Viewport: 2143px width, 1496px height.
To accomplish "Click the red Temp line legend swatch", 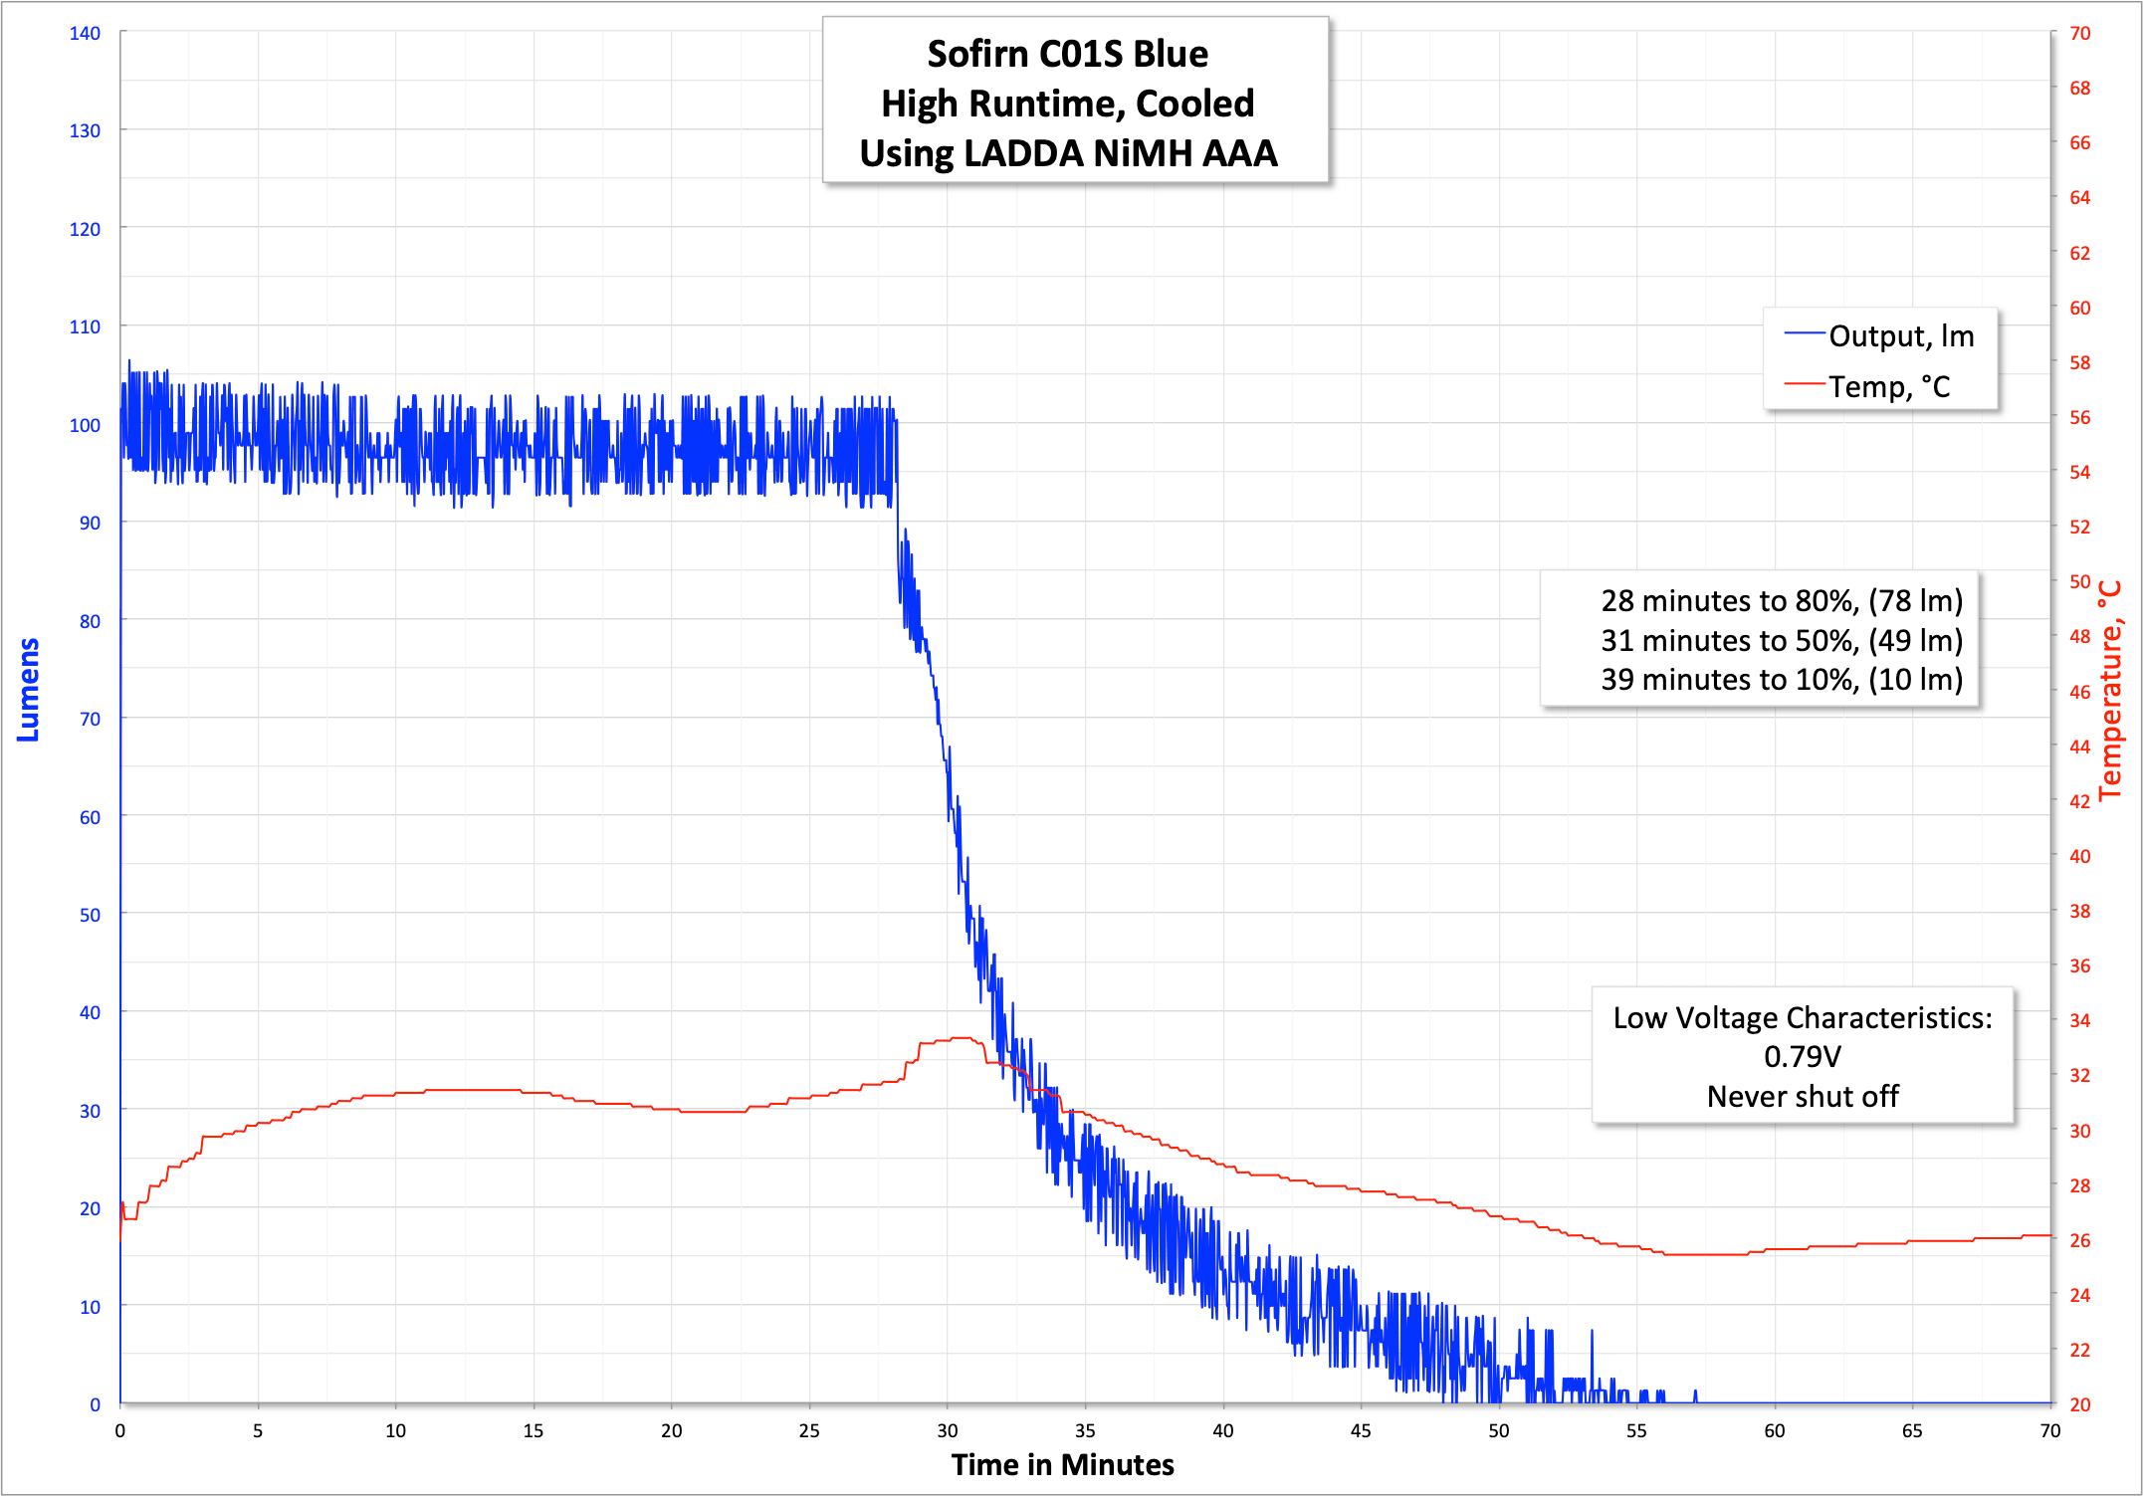I will coord(1805,384).
